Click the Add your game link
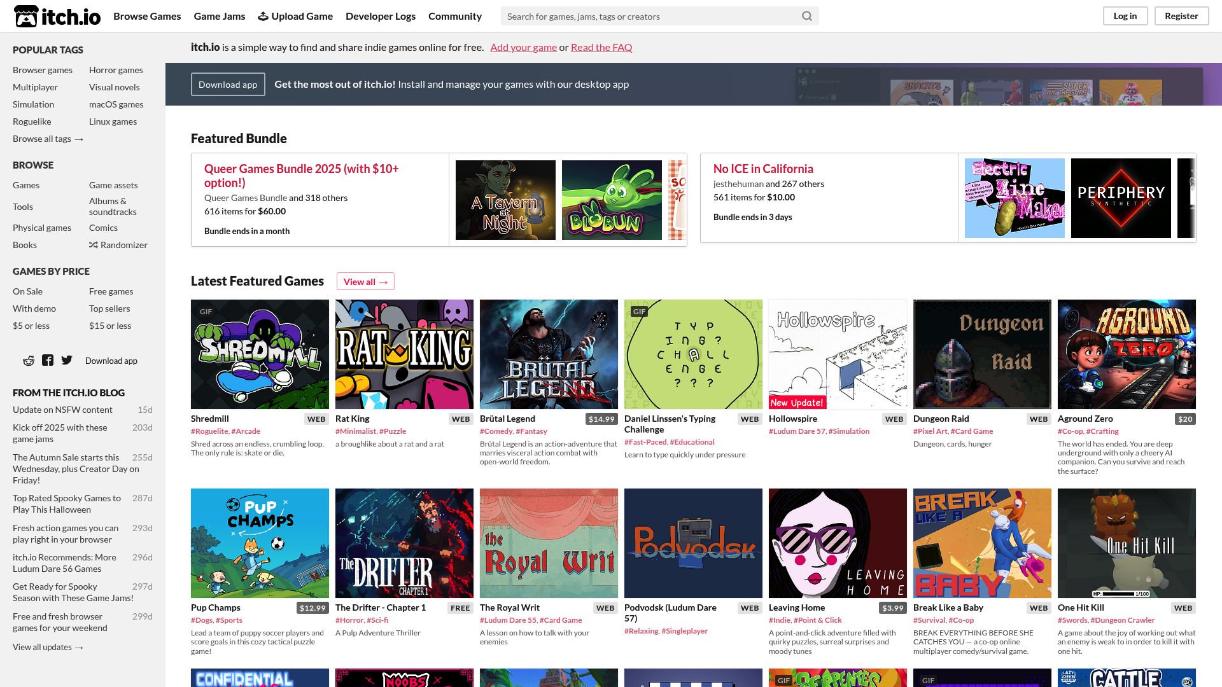Image resolution: width=1222 pixels, height=687 pixels. click(524, 47)
